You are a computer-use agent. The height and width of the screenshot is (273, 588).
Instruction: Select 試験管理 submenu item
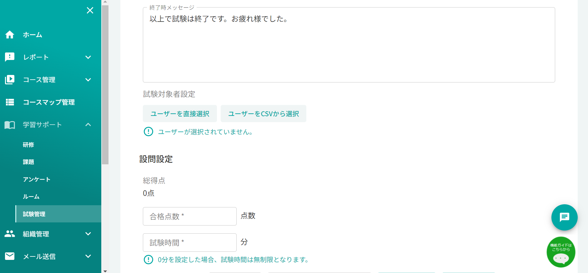click(58, 214)
